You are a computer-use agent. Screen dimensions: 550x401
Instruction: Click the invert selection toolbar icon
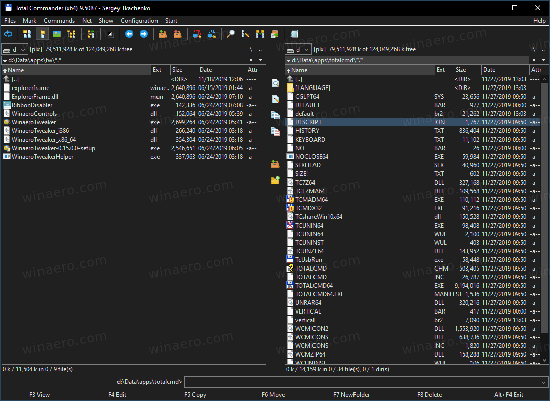tap(110, 34)
